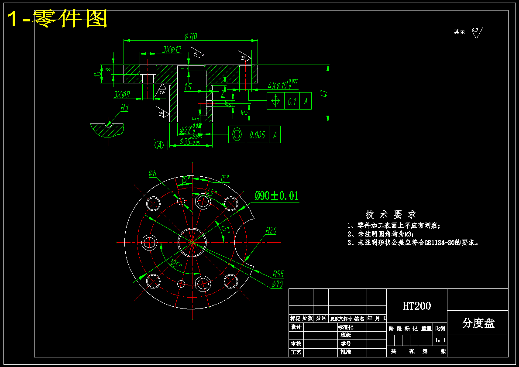Click the "技术要求" heading
Screen dimensions: 519x367
(x=391, y=214)
